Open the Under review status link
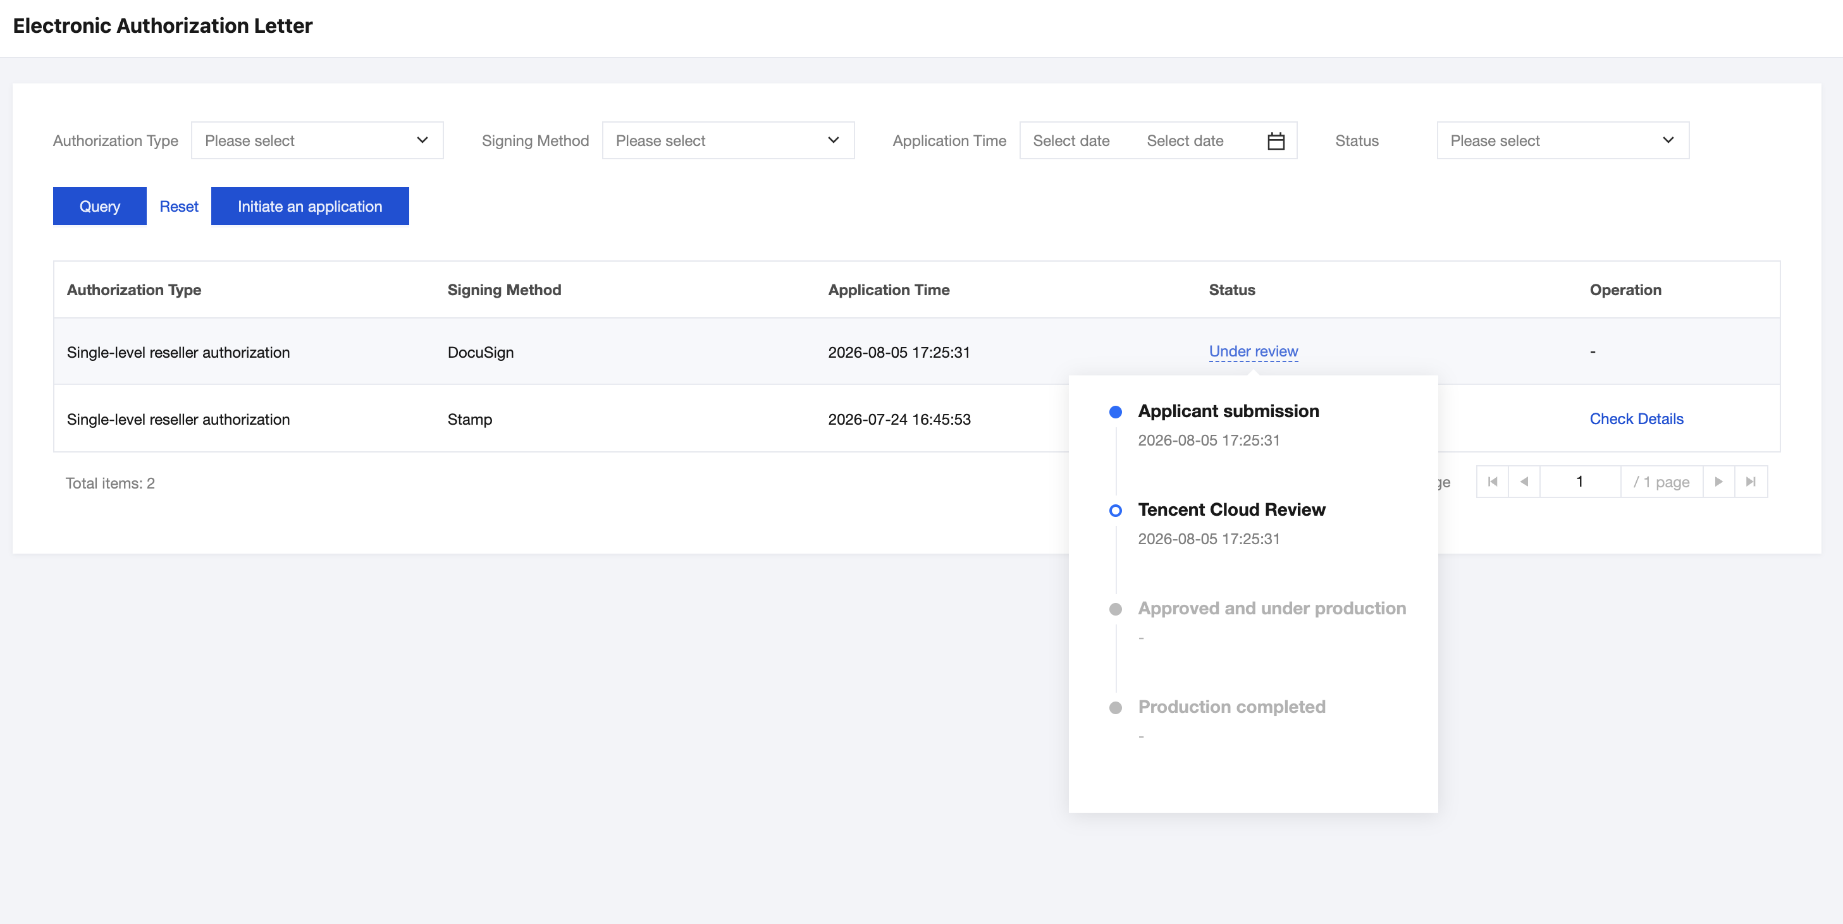The image size is (1843, 924). [x=1254, y=351]
